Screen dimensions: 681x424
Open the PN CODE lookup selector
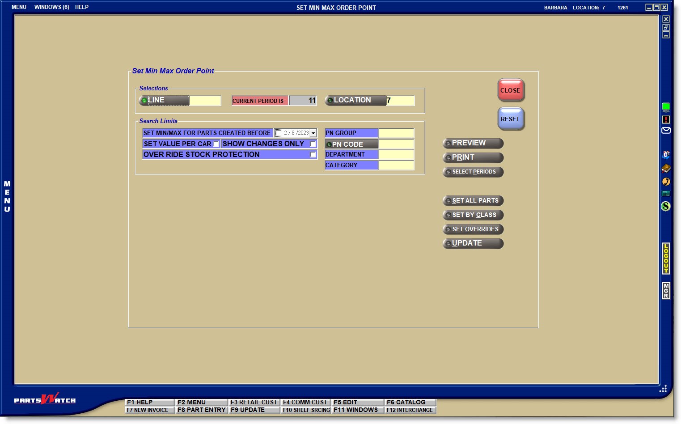click(351, 144)
